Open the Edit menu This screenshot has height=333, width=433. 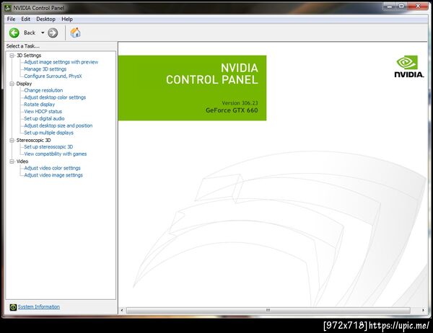(x=26, y=19)
